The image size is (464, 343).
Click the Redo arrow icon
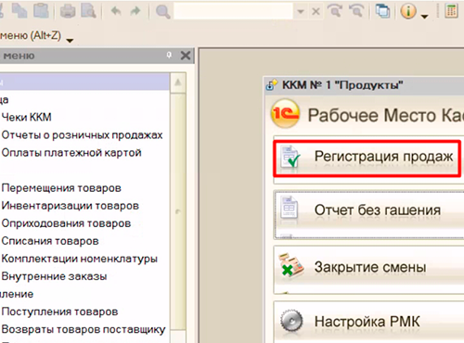tap(135, 11)
